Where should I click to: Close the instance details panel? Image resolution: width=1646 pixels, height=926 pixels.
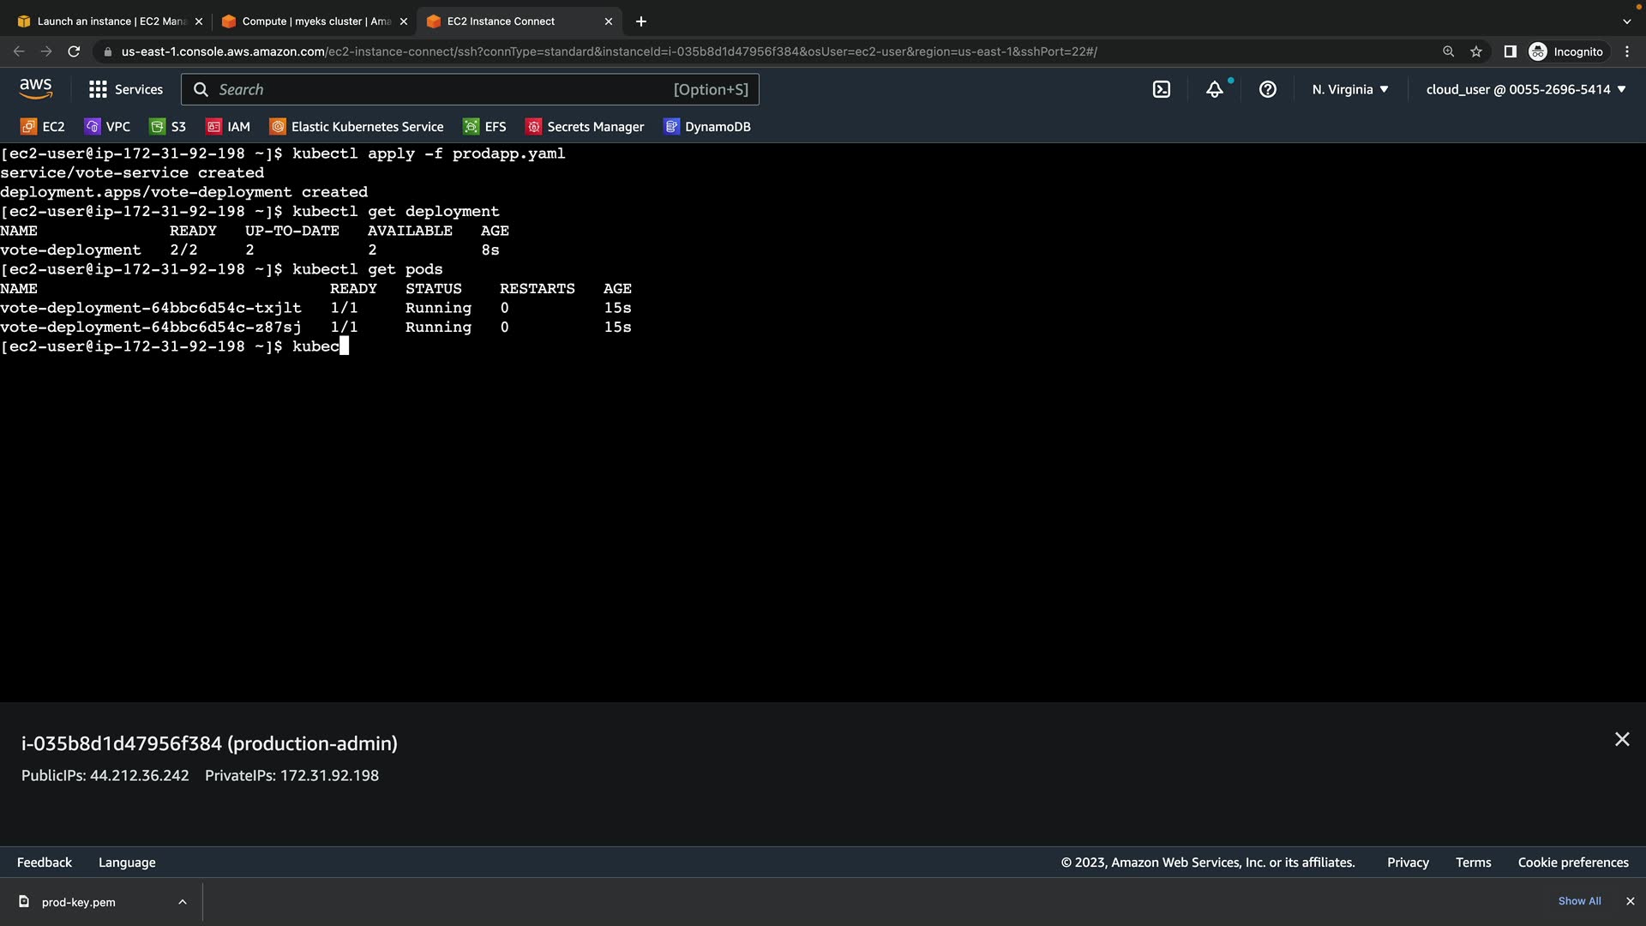[x=1621, y=739]
